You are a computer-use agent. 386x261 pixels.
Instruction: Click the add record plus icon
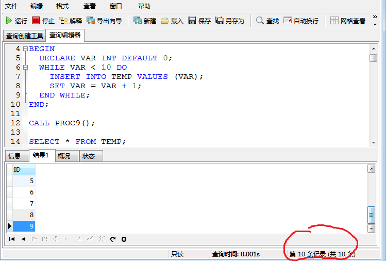pyautogui.click(x=56, y=239)
